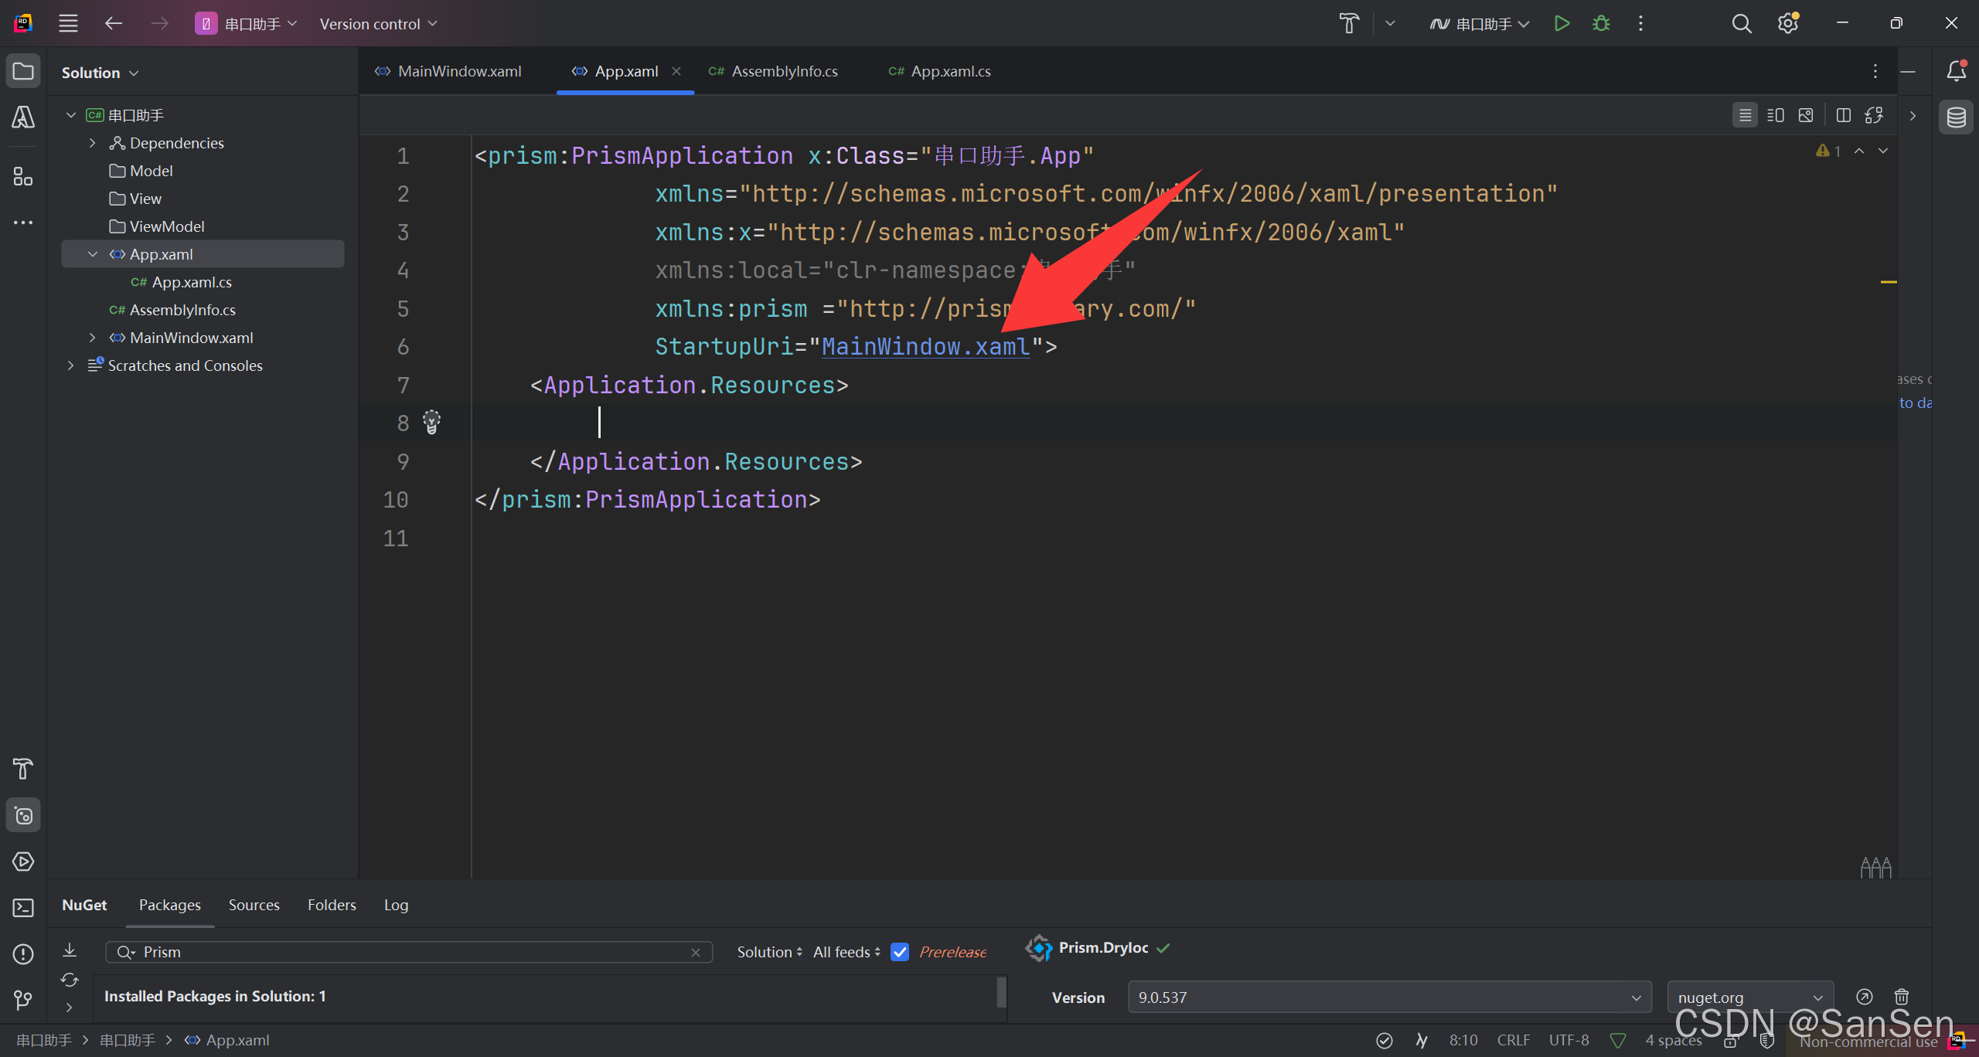
Task: Click the Debug bug icon
Action: tap(1601, 23)
